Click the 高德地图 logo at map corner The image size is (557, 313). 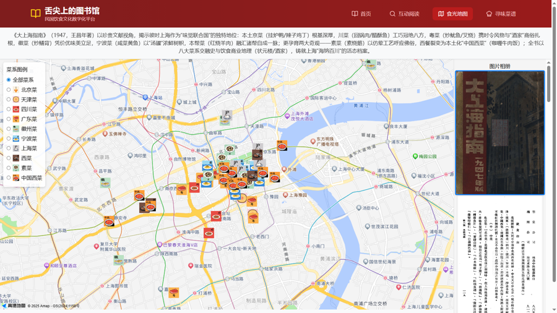click(14, 306)
